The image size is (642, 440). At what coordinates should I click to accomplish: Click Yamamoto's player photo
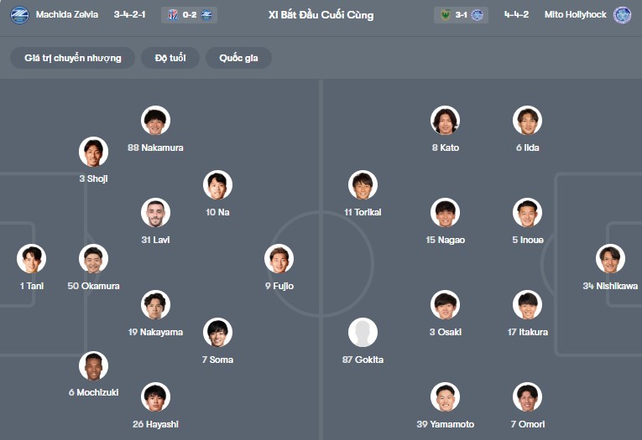click(446, 397)
